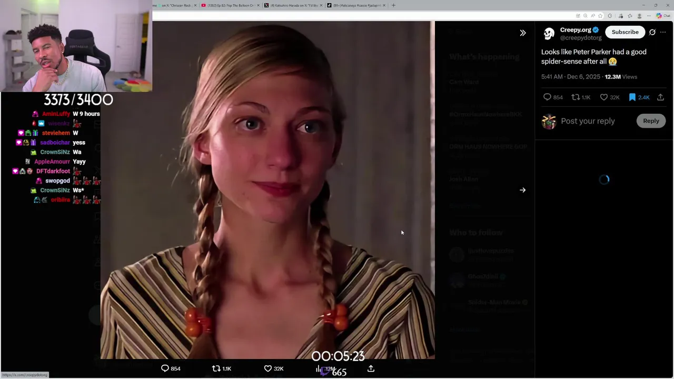Click 'Looks like Peter Parker' tweet text

(x=594, y=57)
